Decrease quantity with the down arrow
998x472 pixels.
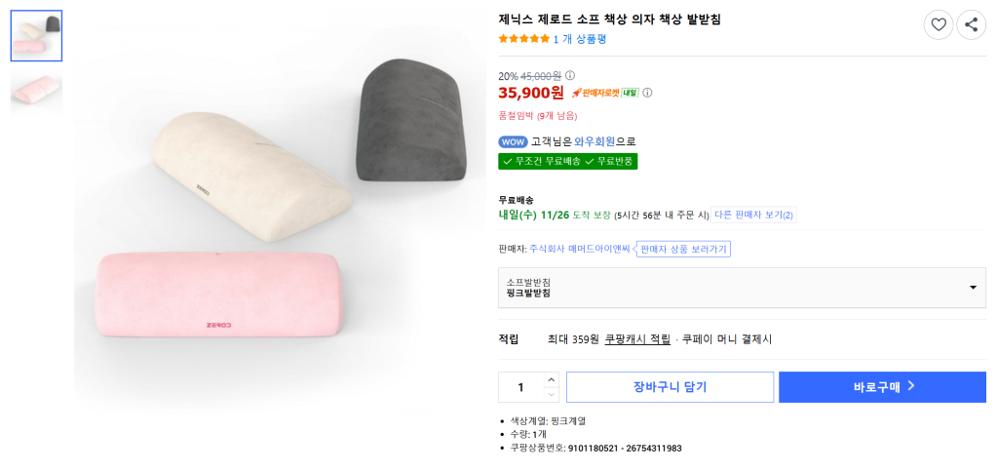point(551,394)
